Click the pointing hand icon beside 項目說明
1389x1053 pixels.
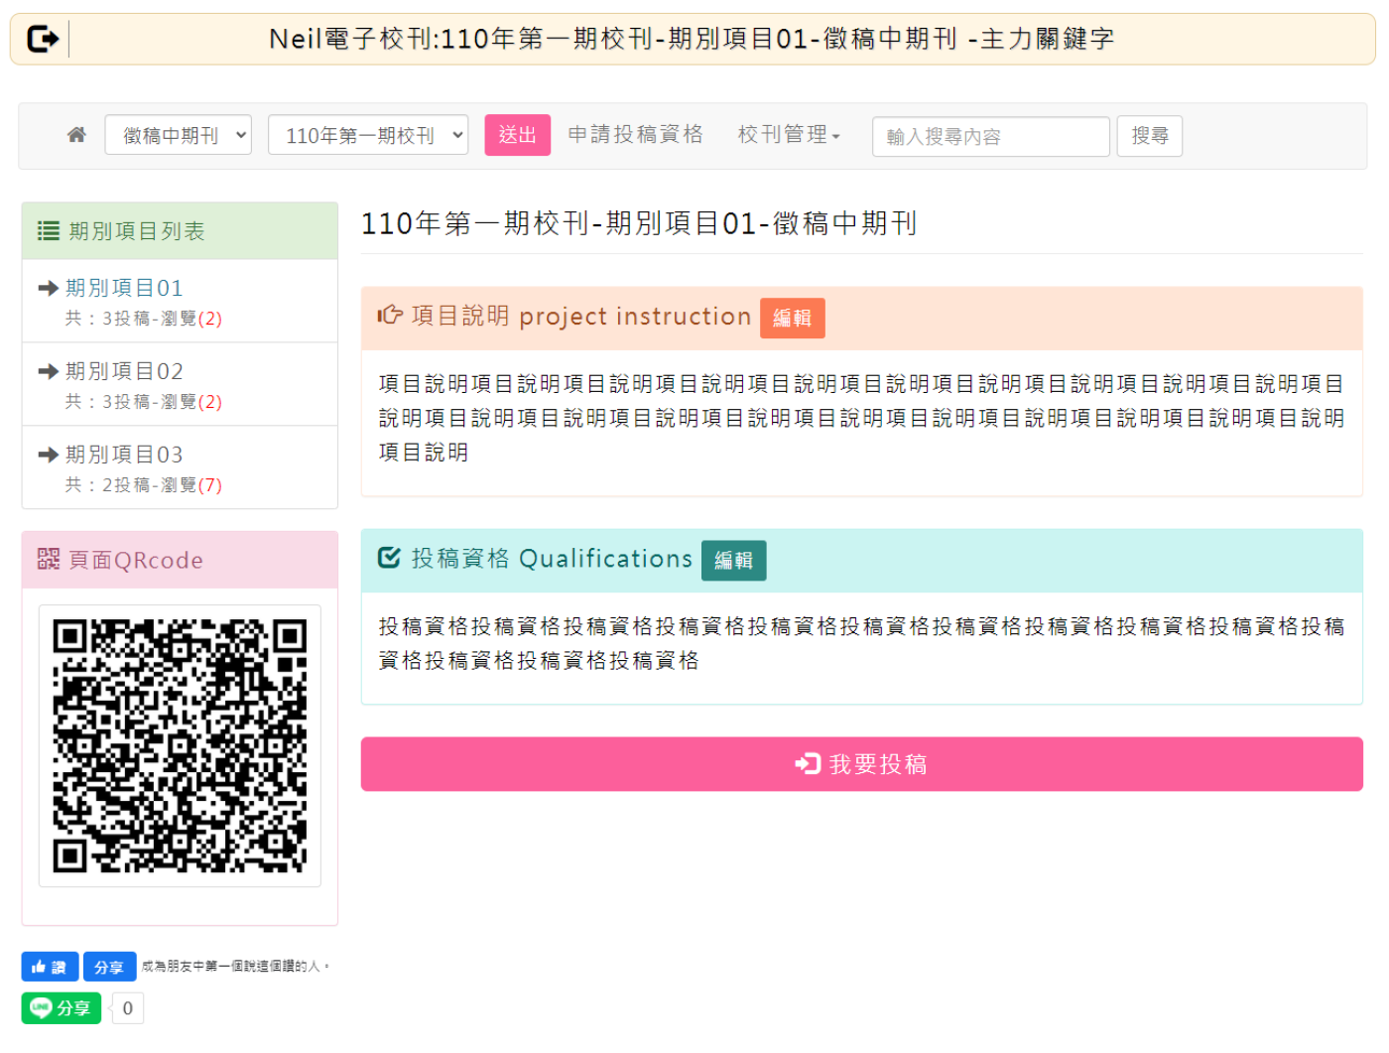pos(390,316)
